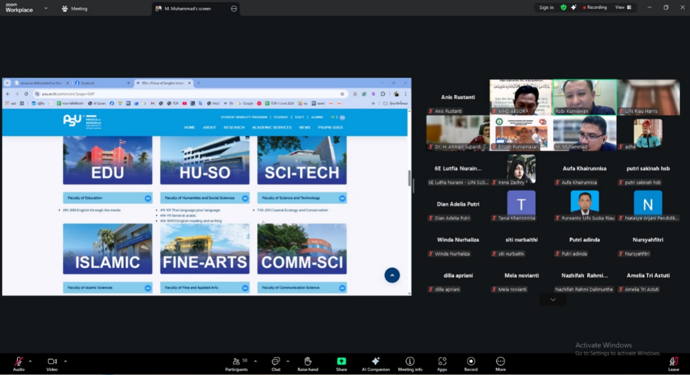
Task: Leave the meeting
Action: pyautogui.click(x=673, y=363)
